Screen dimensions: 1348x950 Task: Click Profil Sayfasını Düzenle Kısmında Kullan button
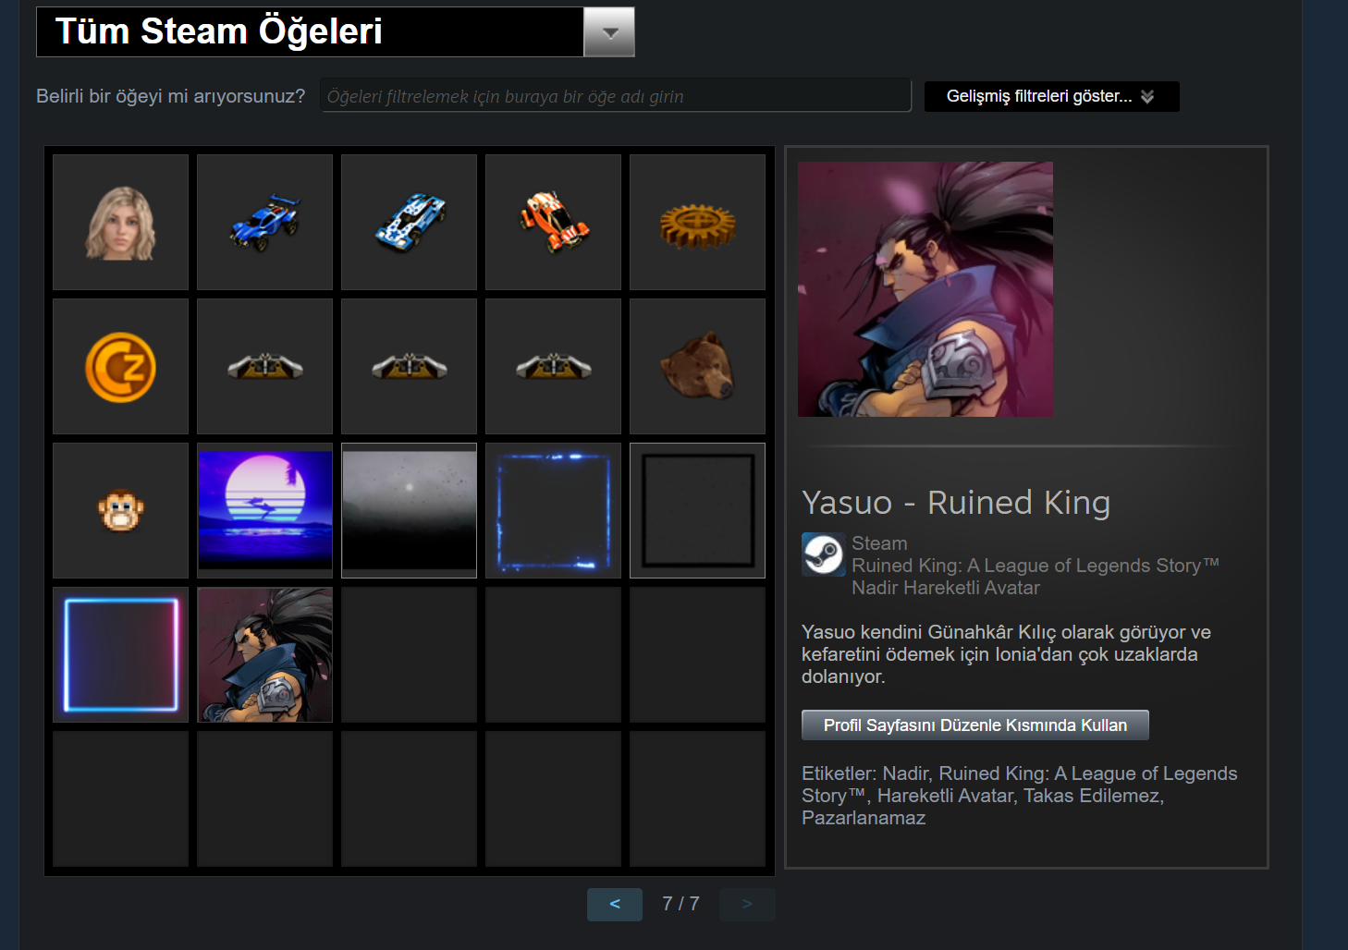(974, 725)
